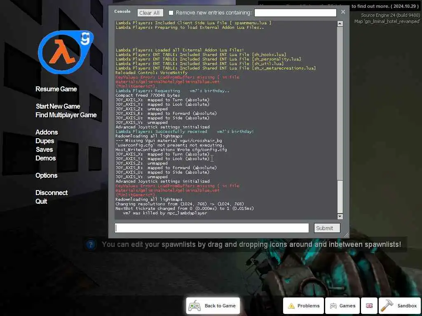Click console line 'Reloaded Control: VoiceNotify'
This screenshot has width=422, height=316.
(x=151, y=72)
